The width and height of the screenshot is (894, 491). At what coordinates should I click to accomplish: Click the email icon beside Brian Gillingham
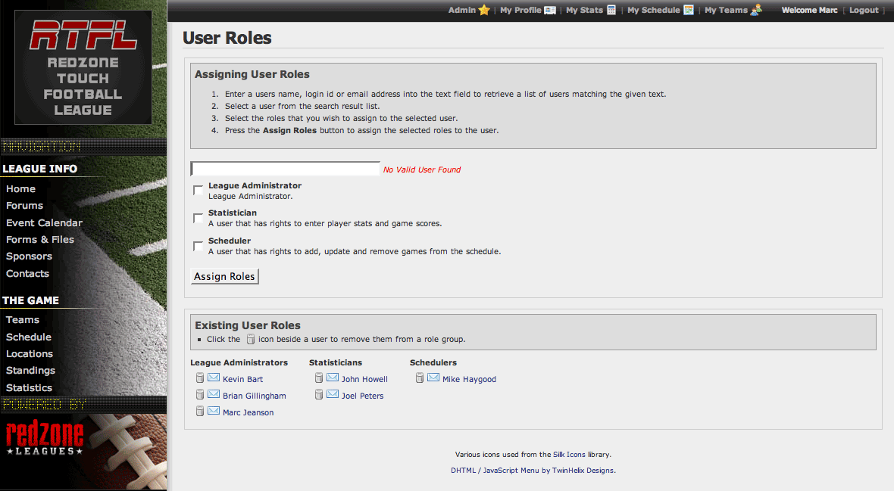coord(214,395)
